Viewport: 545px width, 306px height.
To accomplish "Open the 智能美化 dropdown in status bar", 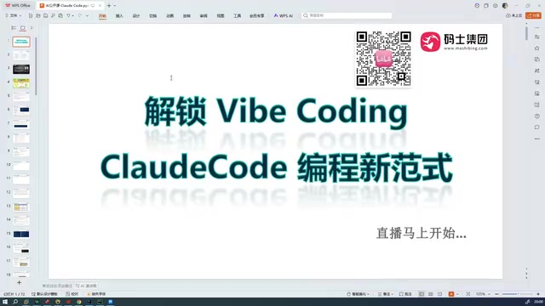I will coord(358,294).
